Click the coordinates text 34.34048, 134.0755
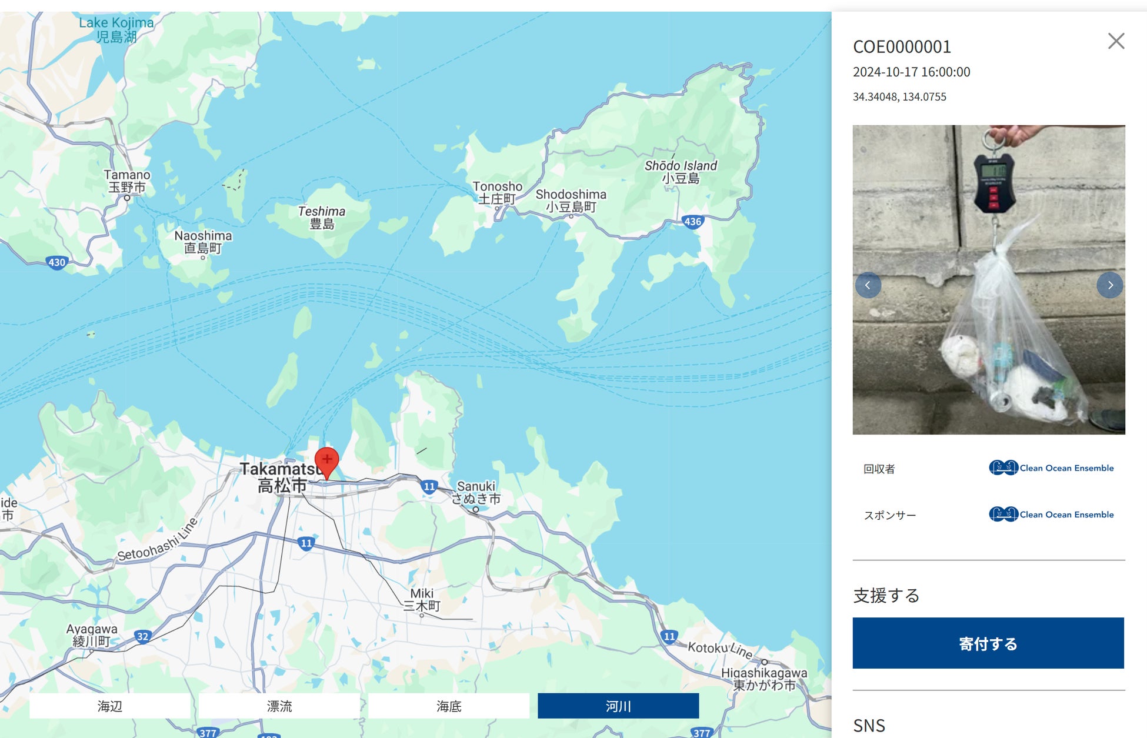The height and width of the screenshot is (738, 1147). pos(899,97)
